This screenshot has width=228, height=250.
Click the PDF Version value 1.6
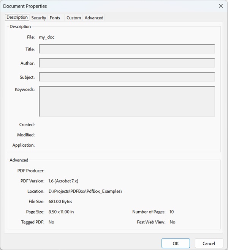point(63,181)
